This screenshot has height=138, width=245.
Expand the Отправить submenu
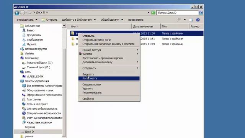point(109,68)
